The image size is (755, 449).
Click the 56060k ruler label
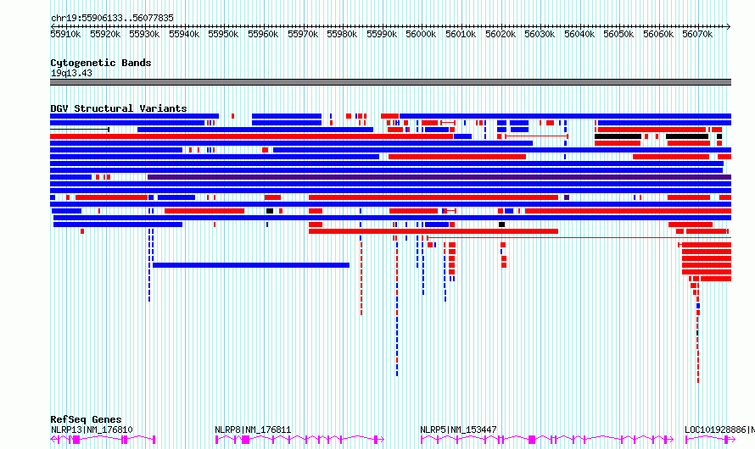[x=658, y=34]
